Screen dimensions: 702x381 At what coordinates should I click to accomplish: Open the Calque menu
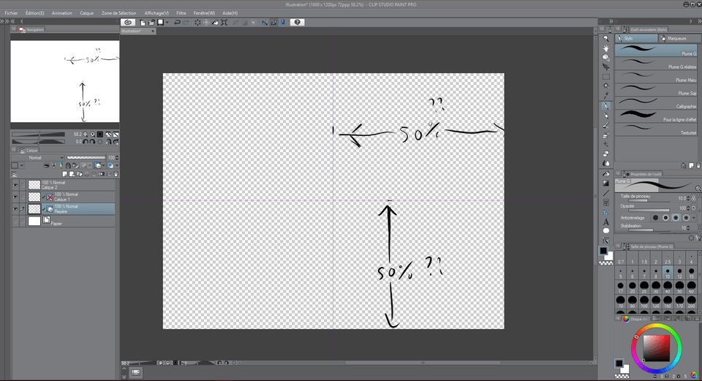click(x=87, y=13)
